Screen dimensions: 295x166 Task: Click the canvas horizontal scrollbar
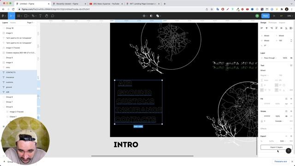pos(142,156)
